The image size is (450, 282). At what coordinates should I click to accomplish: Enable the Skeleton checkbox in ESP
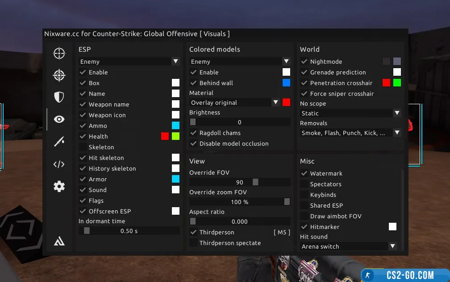pos(83,147)
